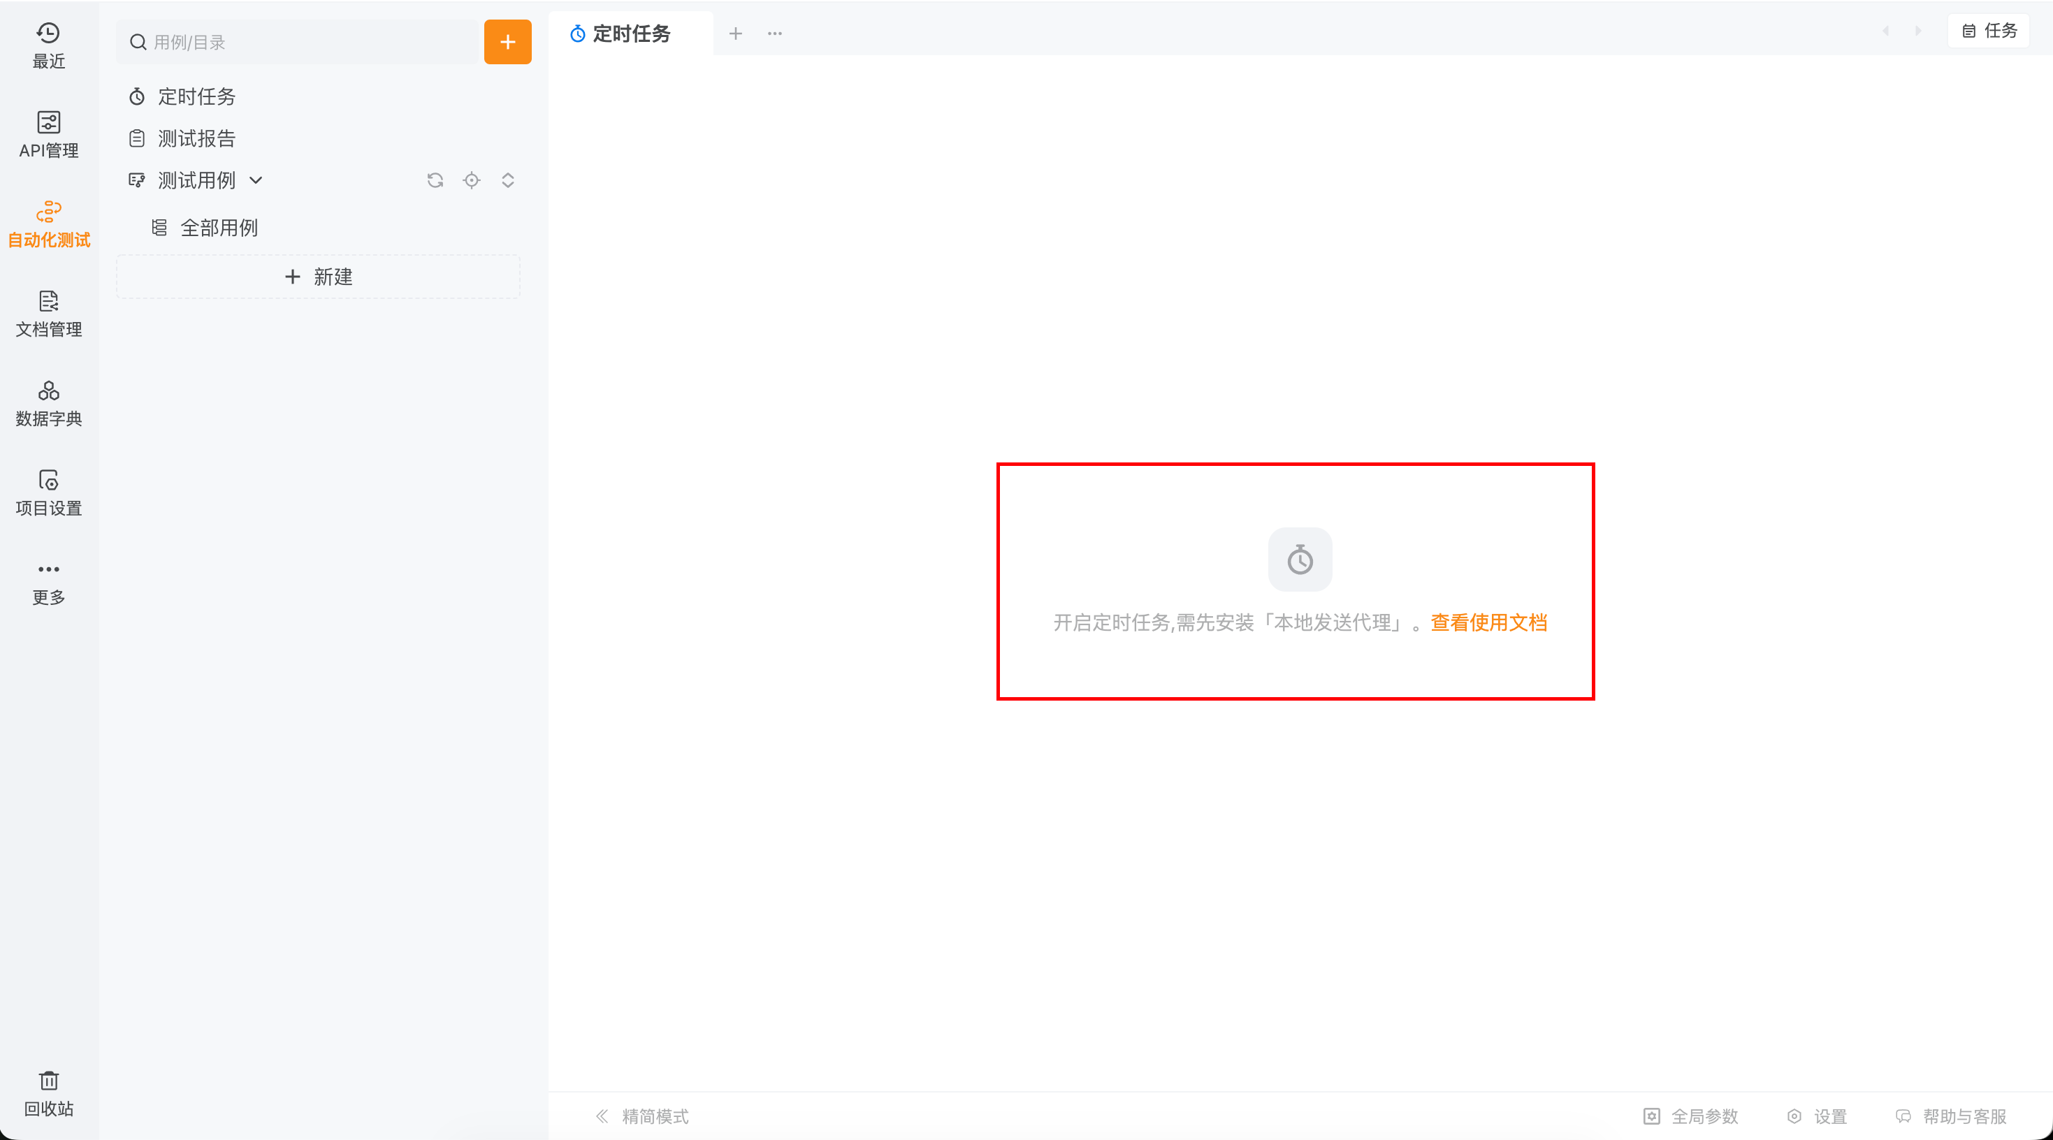Screen dimensions: 2053x1140
Task: Add a new tab with plus icon
Action: tap(736, 34)
